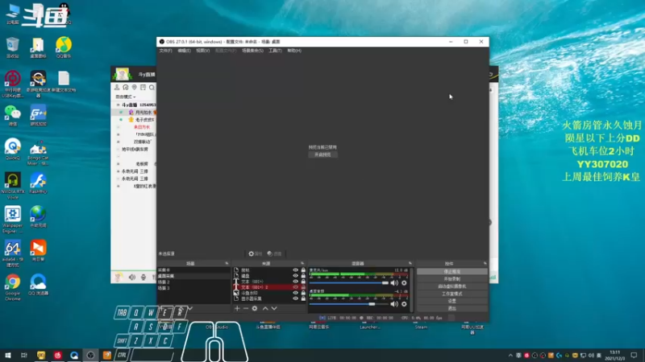645x362 pixels.
Task: Click the speaker icon at YY window bottom
Action: pos(132,278)
